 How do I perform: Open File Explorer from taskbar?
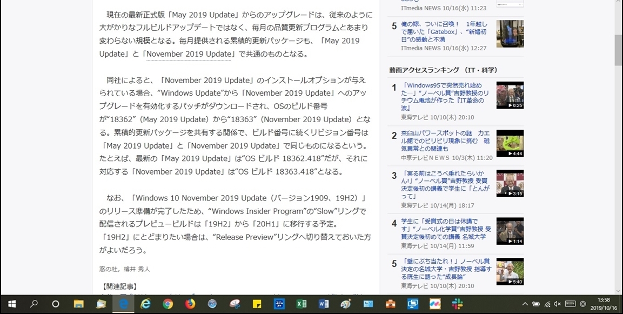click(x=79, y=304)
